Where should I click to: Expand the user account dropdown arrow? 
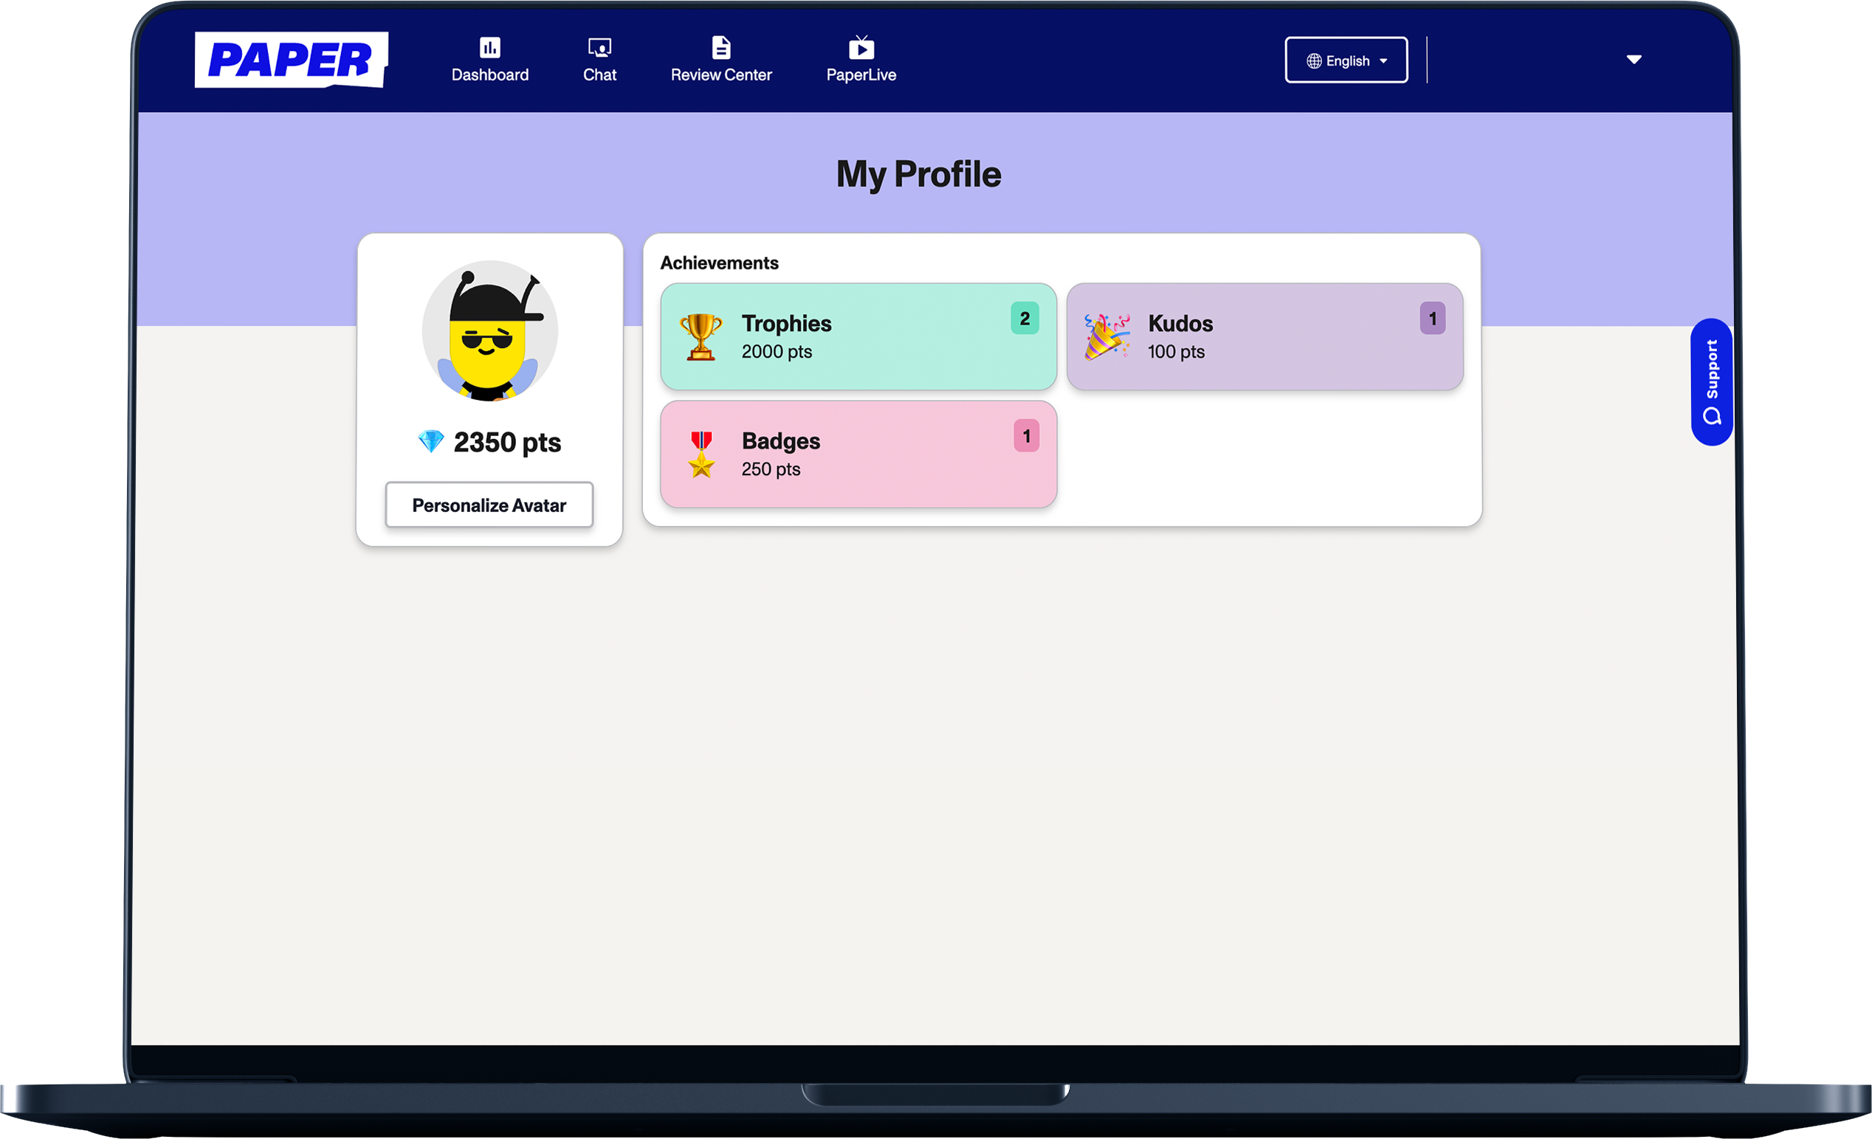[x=1634, y=59]
